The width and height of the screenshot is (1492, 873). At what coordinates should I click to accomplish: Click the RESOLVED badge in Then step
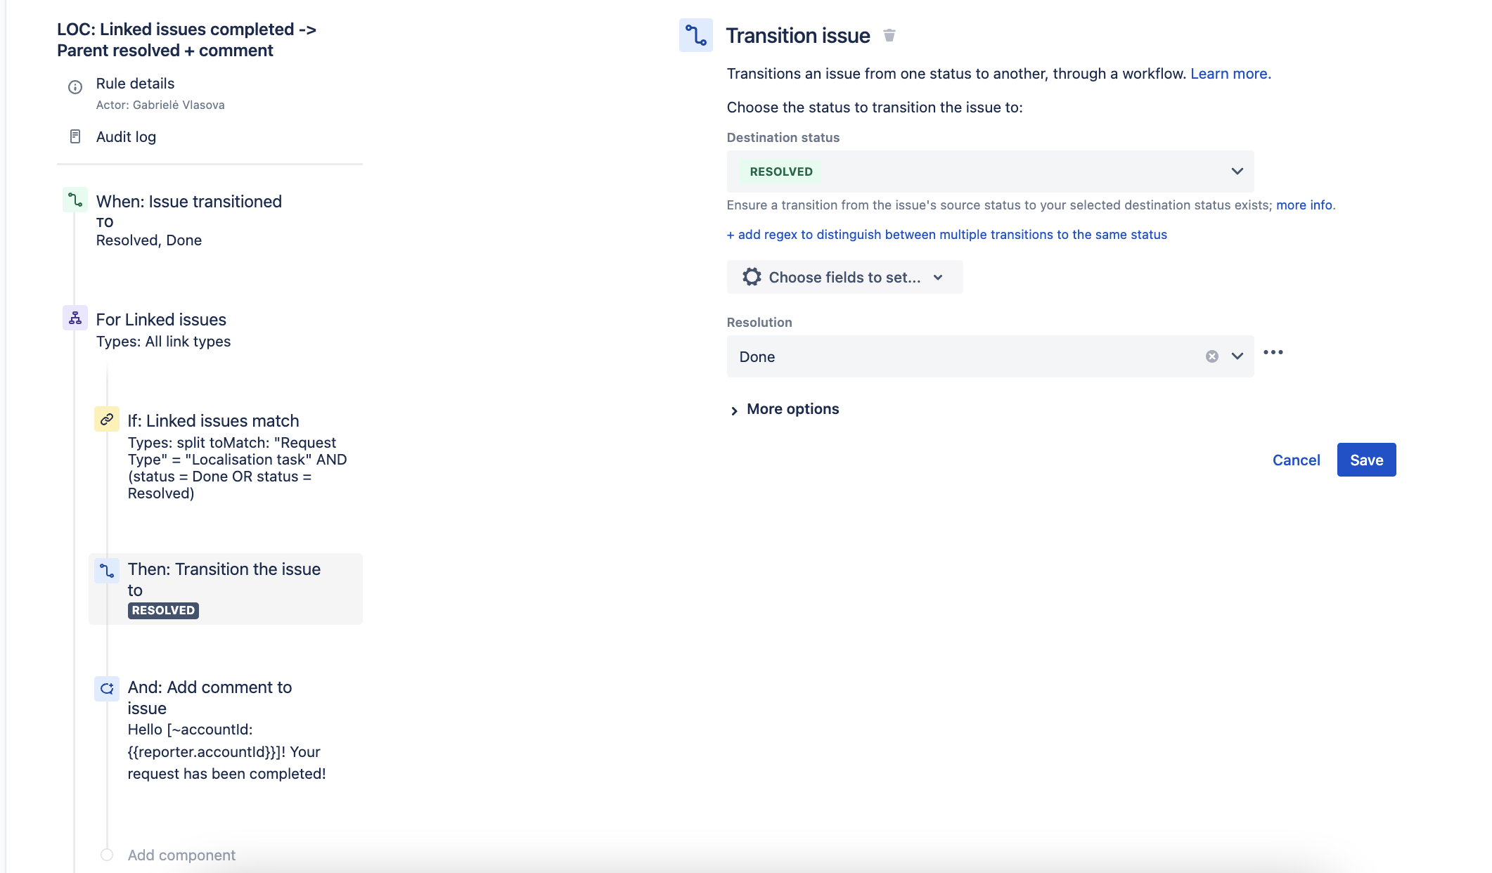[x=163, y=610]
